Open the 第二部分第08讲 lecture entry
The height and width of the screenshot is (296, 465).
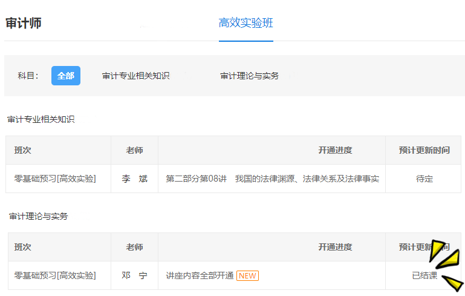click(x=272, y=179)
